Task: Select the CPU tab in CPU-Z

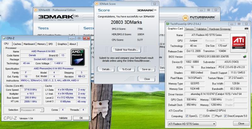Action: point(6,44)
